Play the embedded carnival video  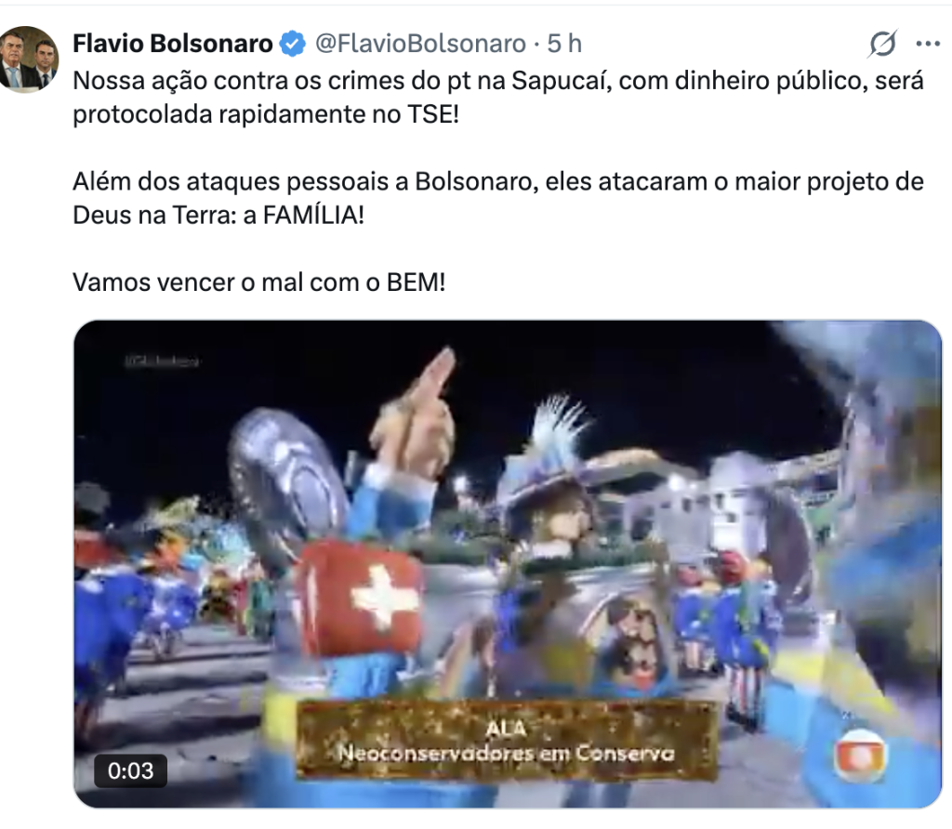click(x=508, y=564)
